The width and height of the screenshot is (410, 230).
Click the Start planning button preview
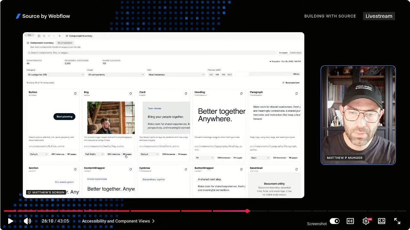64,116
